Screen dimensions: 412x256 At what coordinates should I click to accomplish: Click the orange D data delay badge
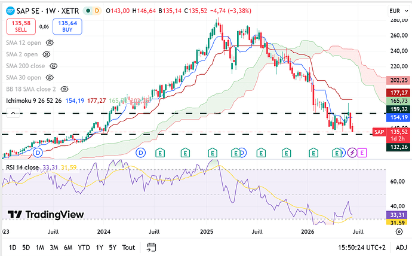[97, 11]
